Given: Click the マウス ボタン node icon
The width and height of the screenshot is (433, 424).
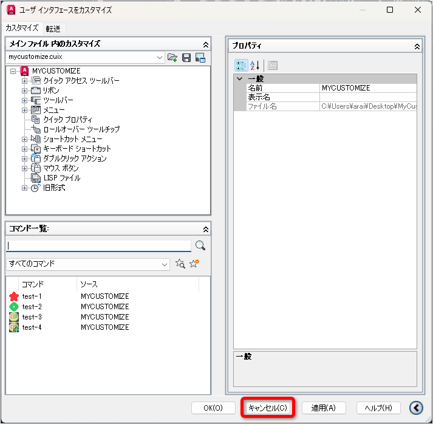Looking at the screenshot, I should tap(36, 168).
